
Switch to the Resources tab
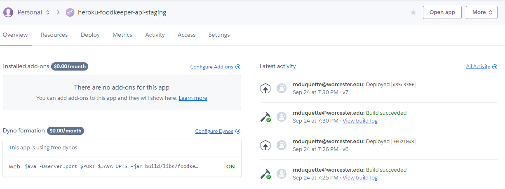[54, 35]
